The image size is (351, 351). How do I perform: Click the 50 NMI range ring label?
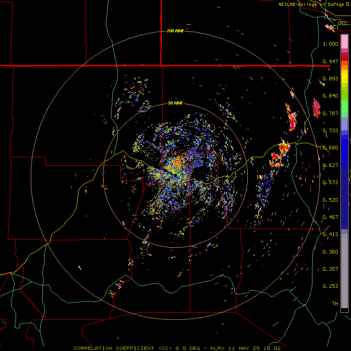[175, 103]
